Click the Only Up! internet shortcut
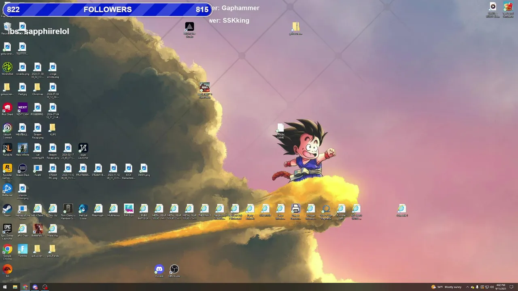The height and width of the screenshot is (291, 518). click(x=53, y=211)
